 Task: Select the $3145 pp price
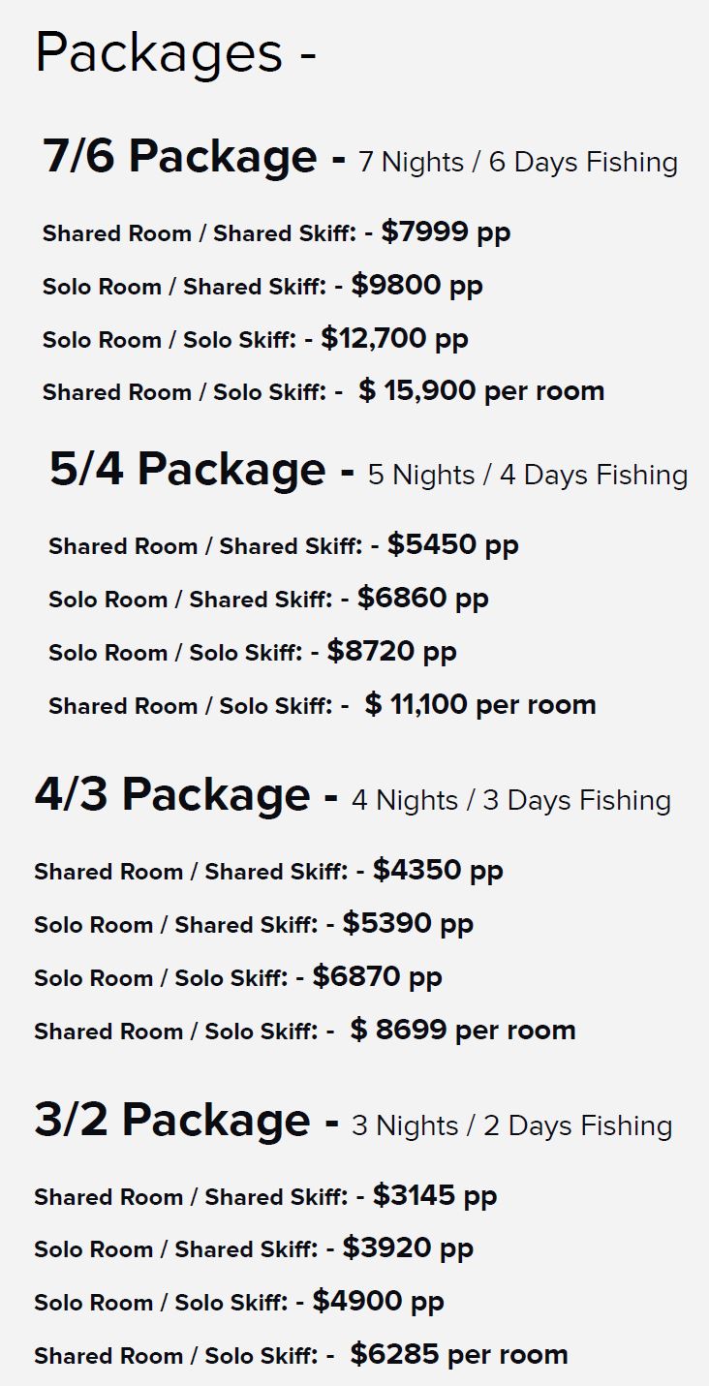[x=434, y=1196]
